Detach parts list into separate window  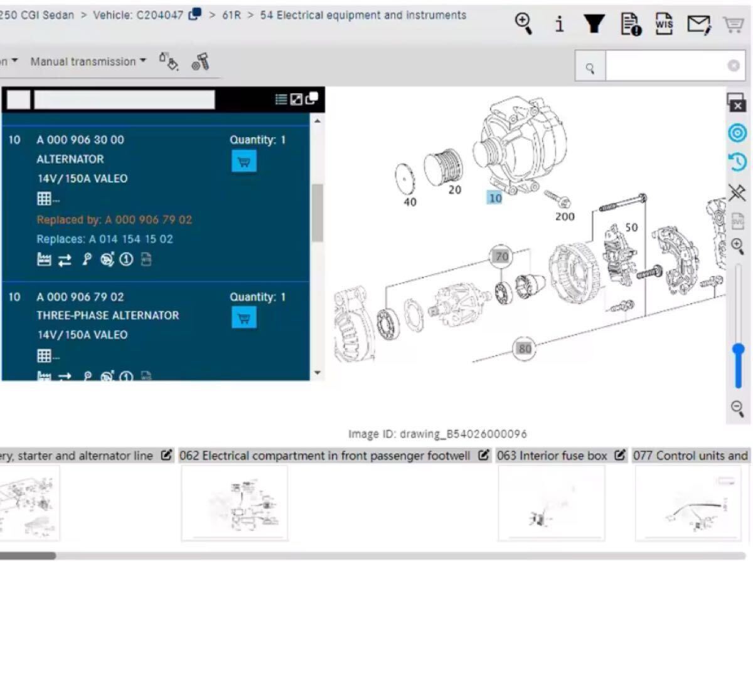[311, 98]
